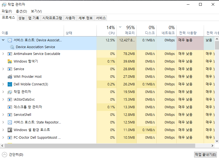This screenshot has width=219, height=161.
Task: Switch to the 세부 정보 tab
Action: click(x=86, y=18)
